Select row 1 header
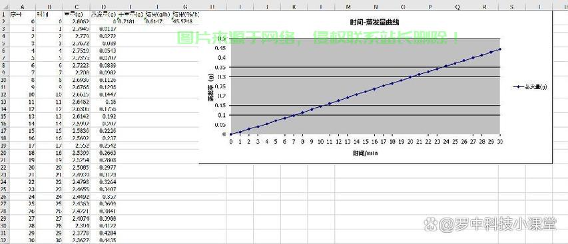Image resolution: width=568 pixels, height=244 pixels. [4, 14]
